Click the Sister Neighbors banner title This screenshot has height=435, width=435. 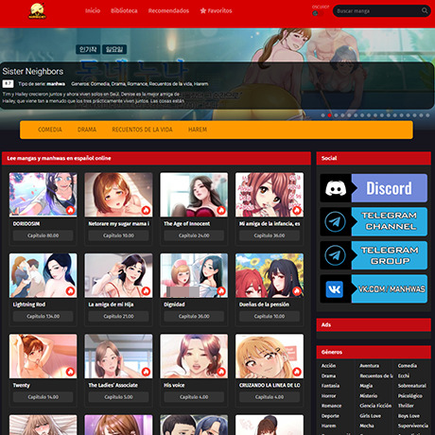point(33,72)
